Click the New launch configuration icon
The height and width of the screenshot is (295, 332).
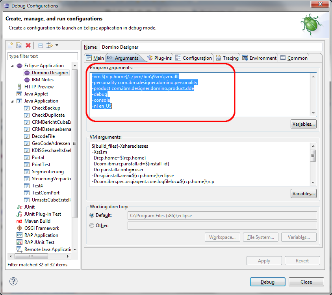click(11, 46)
